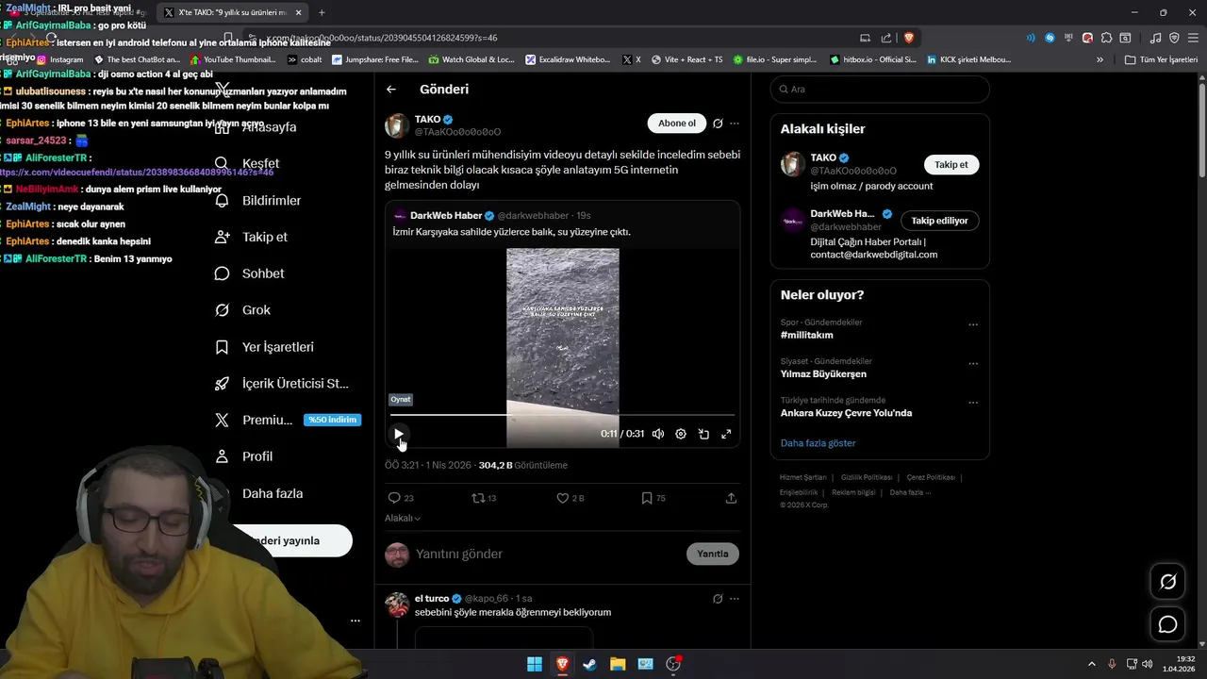The height and width of the screenshot is (679, 1207).
Task: Click Takip ediliyor for DarkWeb Haber
Action: [939, 221]
